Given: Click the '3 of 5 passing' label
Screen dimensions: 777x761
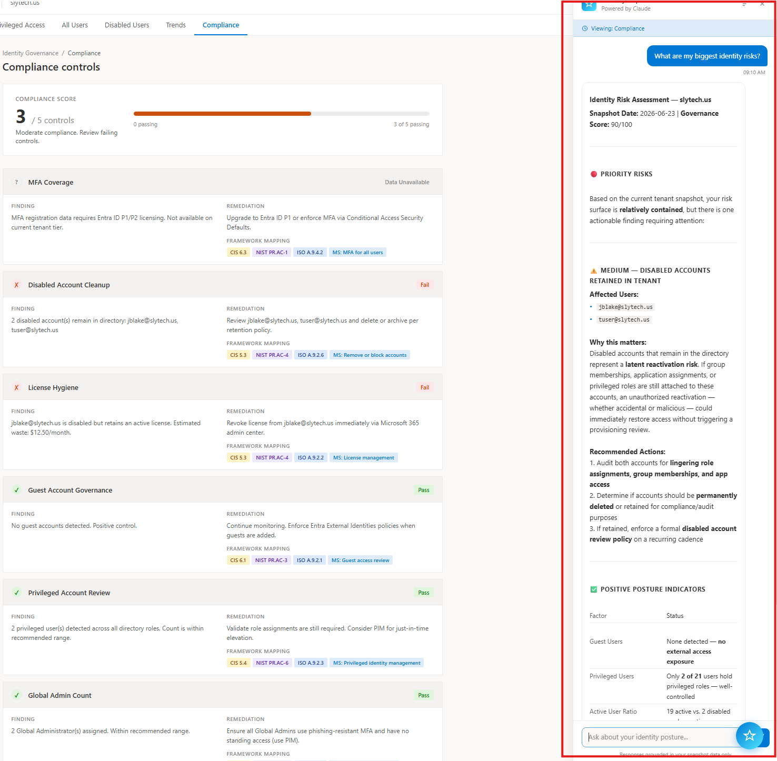Looking at the screenshot, I should [411, 124].
